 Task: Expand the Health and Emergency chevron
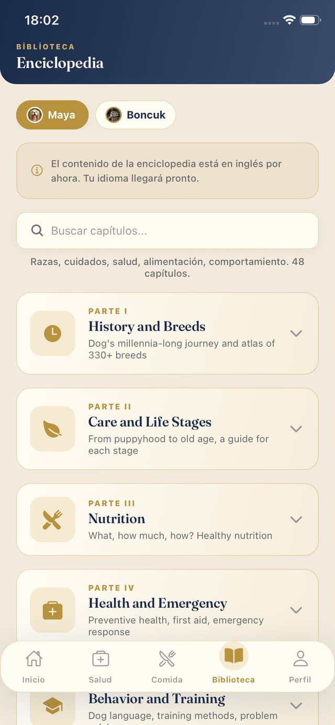point(296,610)
